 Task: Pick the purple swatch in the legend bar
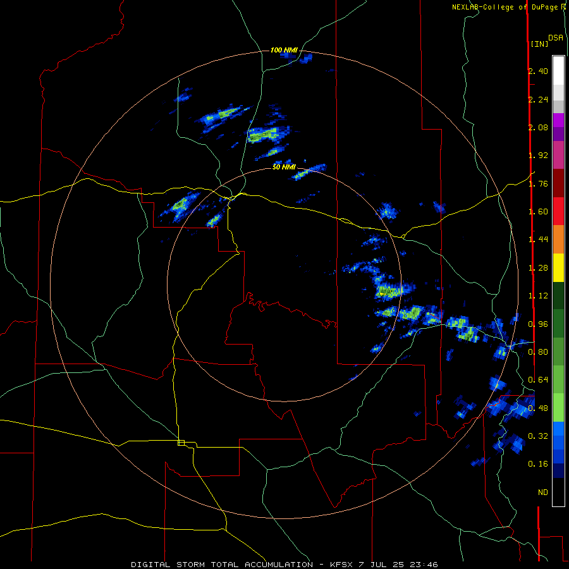558,134
